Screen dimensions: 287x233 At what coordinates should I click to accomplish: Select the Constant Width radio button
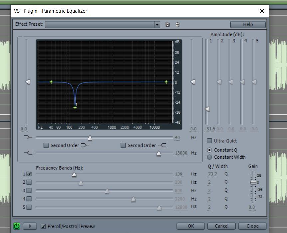pyautogui.click(x=210, y=157)
